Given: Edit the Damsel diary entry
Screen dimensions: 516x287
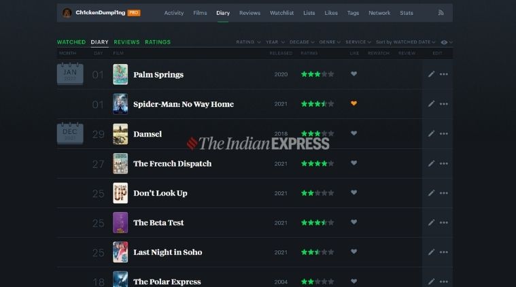Looking at the screenshot, I should 431,133.
